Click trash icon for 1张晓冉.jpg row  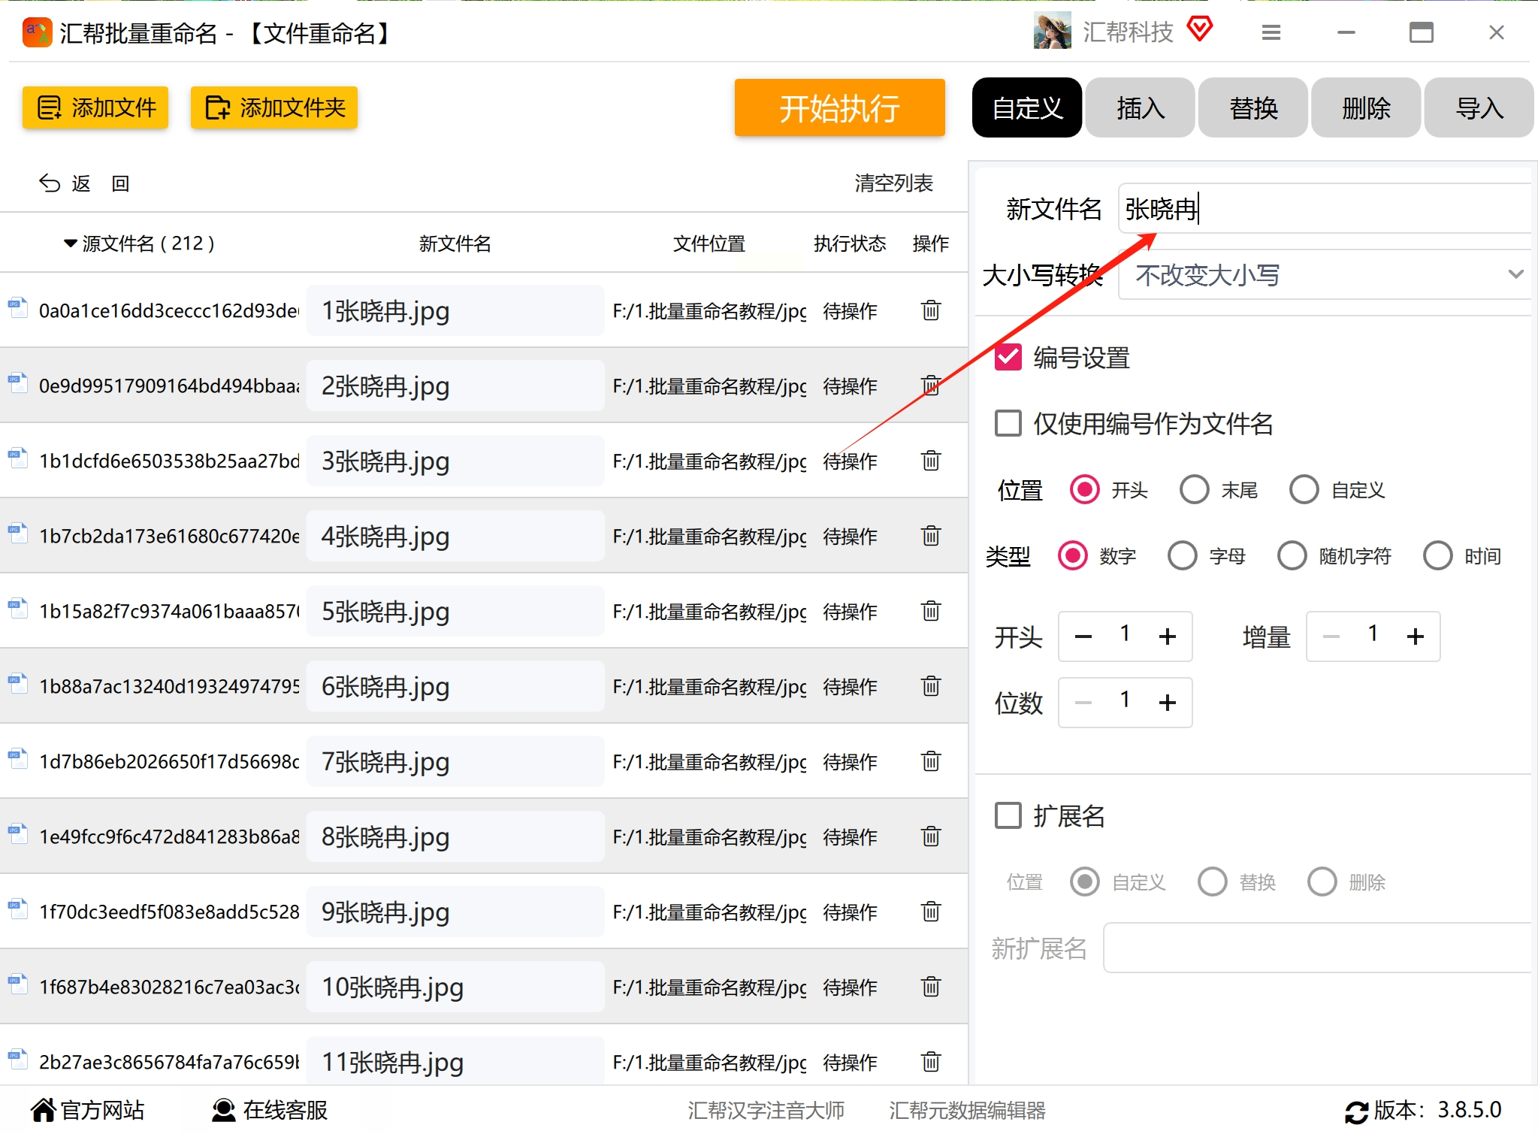coord(930,310)
